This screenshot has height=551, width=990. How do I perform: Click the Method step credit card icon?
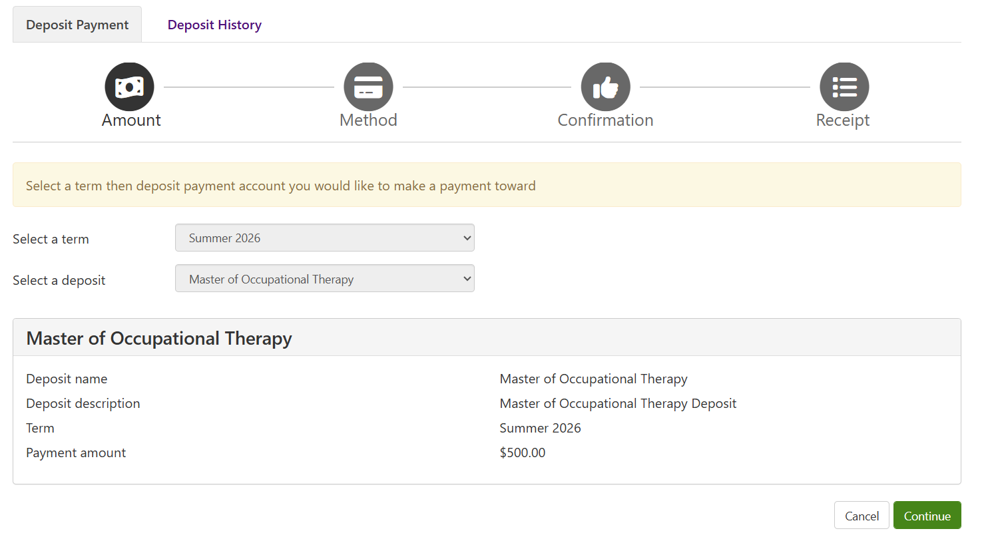(x=368, y=87)
